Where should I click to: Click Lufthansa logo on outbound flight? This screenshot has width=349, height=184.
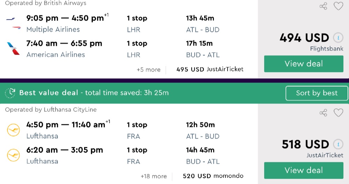point(14,130)
